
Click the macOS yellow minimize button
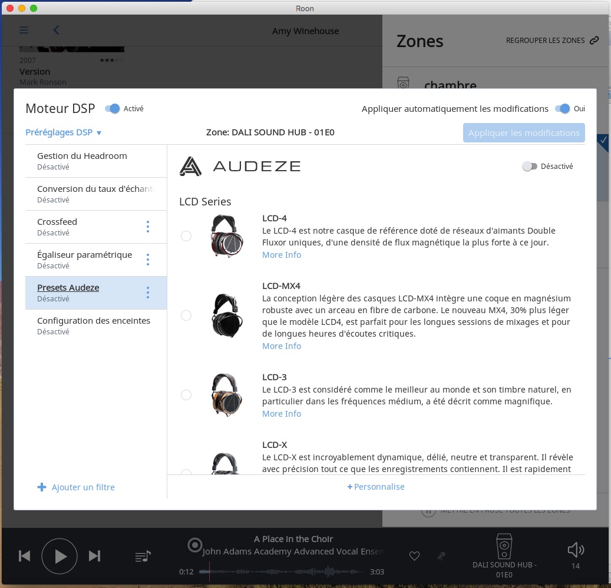pyautogui.click(x=22, y=8)
